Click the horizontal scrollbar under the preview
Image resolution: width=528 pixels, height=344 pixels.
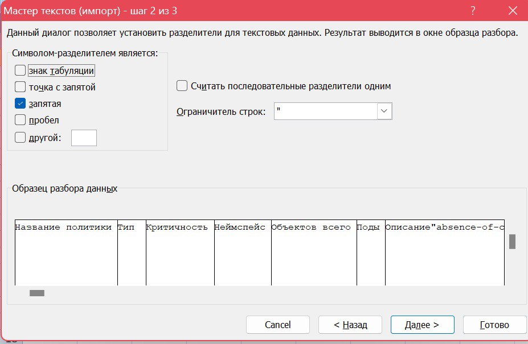click(x=36, y=293)
